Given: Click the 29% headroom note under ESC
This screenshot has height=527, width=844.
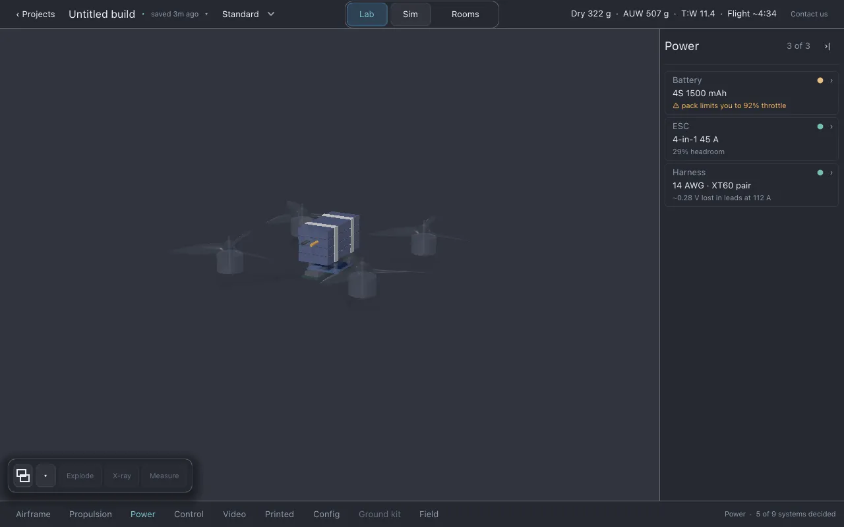Looking at the screenshot, I should (x=698, y=152).
